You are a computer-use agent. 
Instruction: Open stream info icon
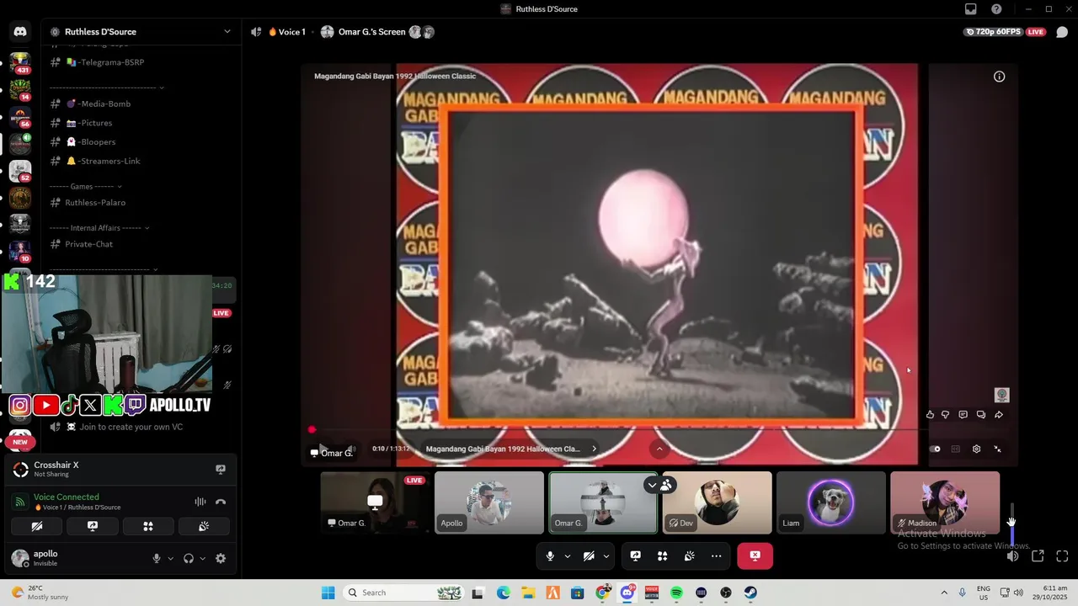(x=999, y=77)
